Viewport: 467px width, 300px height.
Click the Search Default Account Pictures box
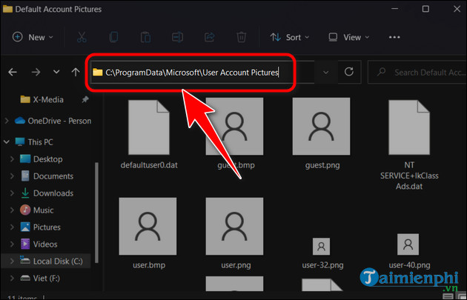tap(417, 73)
